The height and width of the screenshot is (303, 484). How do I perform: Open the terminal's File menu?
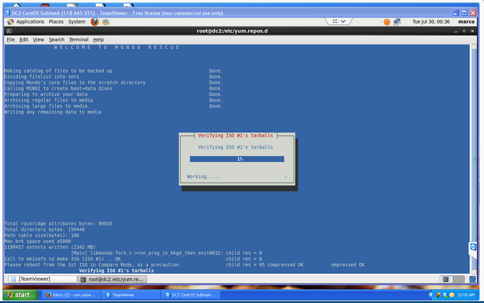[x=10, y=39]
